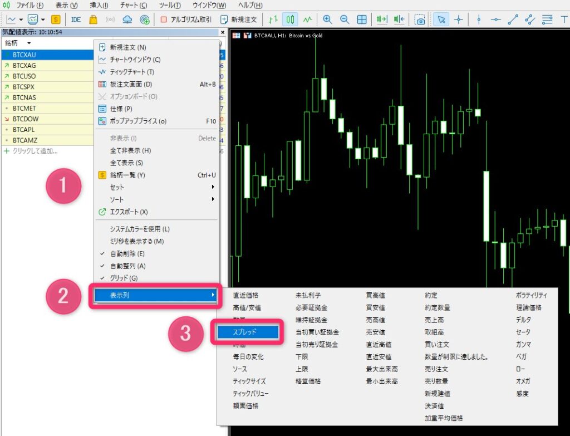
Task: Click the zoom out magnifier icon
Action: coord(345,19)
